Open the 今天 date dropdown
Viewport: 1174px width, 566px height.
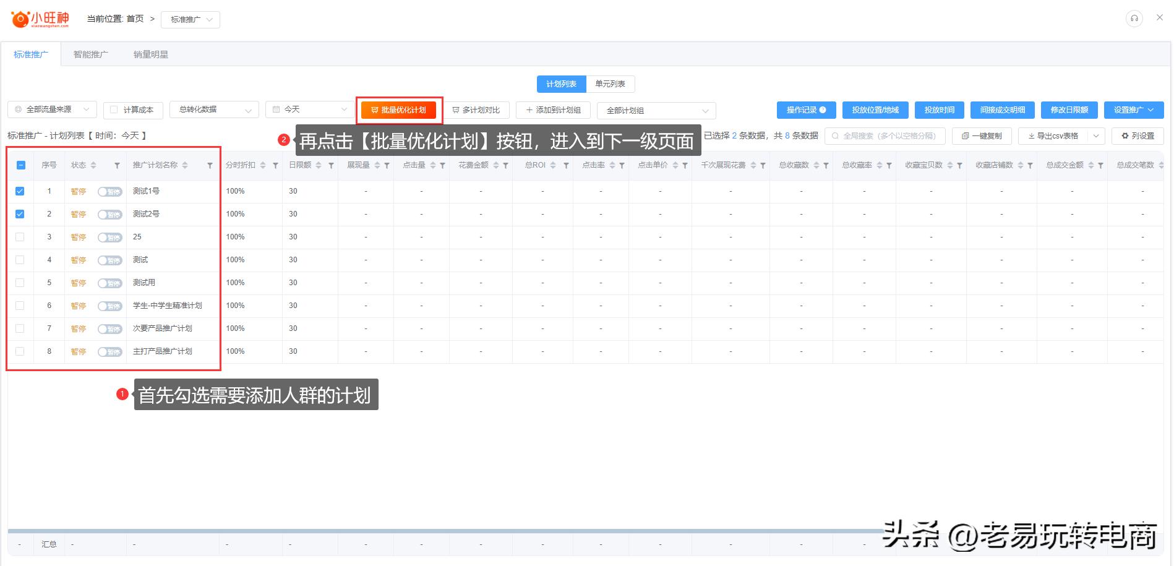310,109
